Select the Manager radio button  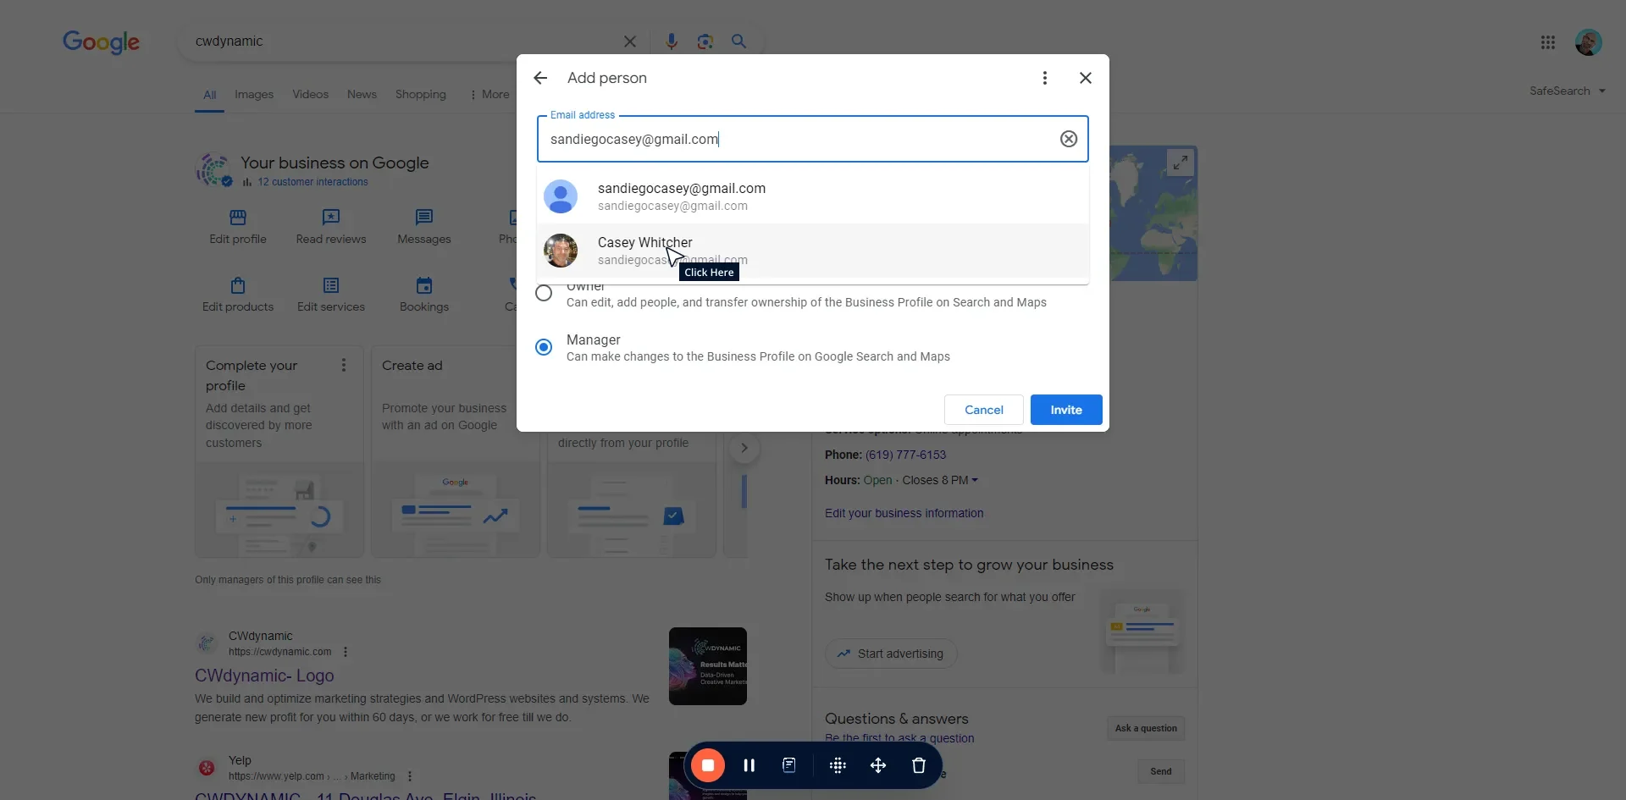[x=544, y=347]
